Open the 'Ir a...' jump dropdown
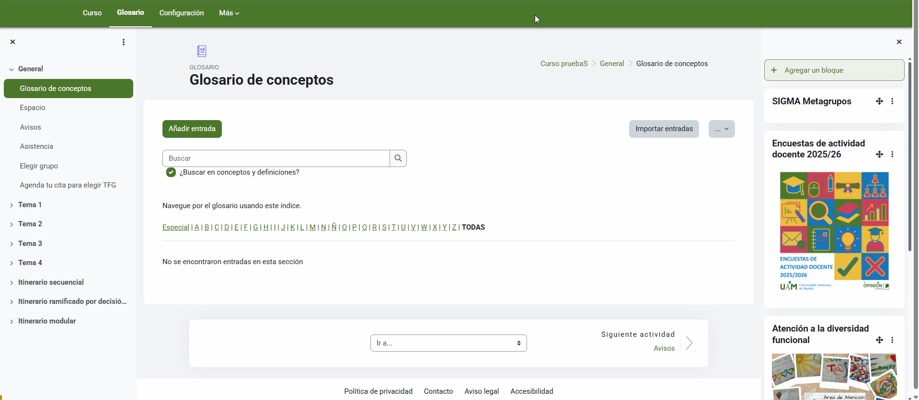This screenshot has width=919, height=400. click(x=448, y=343)
